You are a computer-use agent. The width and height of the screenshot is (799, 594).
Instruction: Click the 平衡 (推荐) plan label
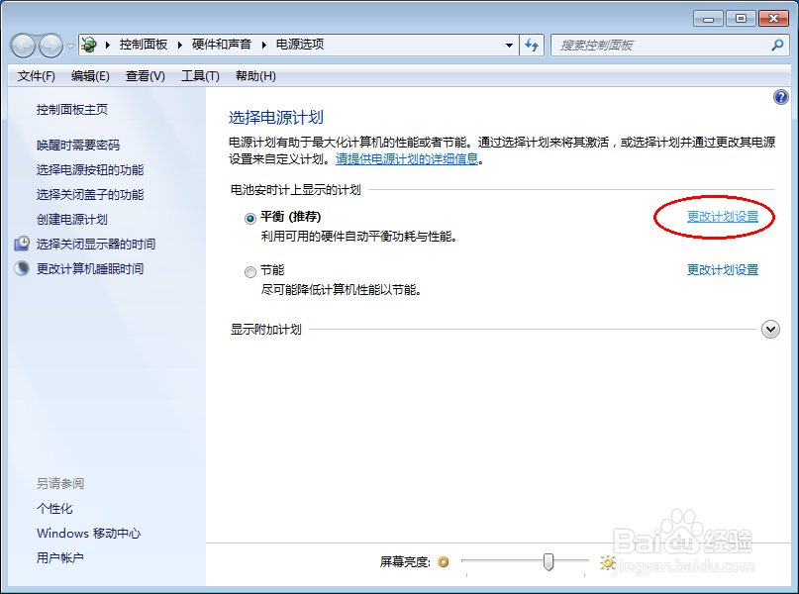pos(290,217)
